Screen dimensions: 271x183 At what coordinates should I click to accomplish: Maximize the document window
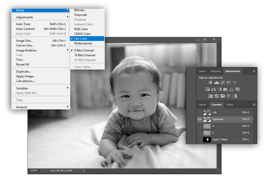205,39
